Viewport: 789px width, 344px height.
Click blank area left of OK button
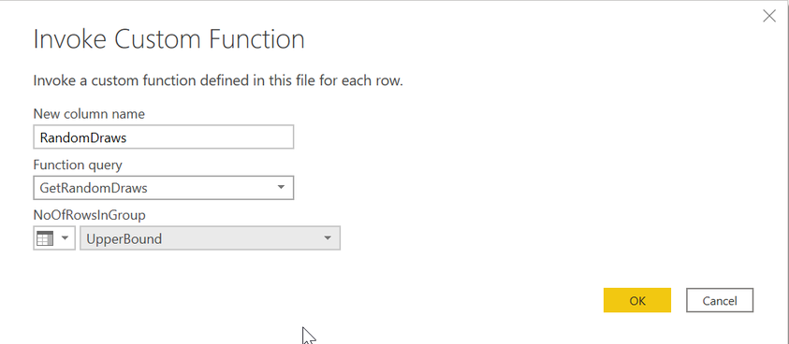(453, 300)
